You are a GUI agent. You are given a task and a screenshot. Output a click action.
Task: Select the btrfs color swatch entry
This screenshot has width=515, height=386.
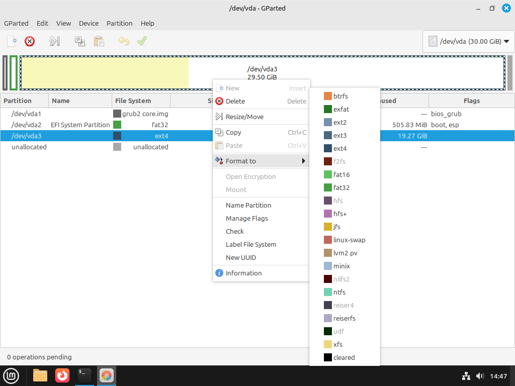[x=328, y=96]
